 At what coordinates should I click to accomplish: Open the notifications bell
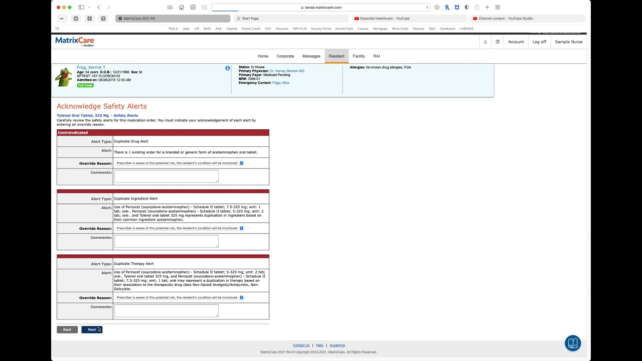coord(485,42)
